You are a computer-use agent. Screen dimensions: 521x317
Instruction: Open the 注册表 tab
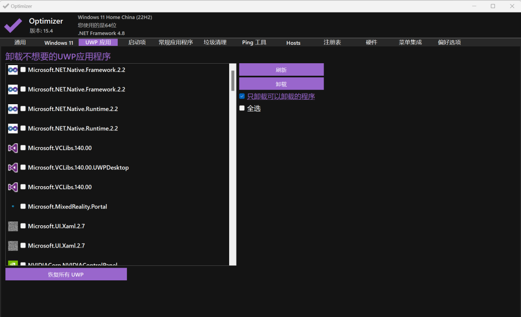click(332, 42)
